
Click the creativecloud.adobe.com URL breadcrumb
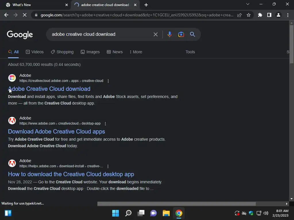(61, 81)
